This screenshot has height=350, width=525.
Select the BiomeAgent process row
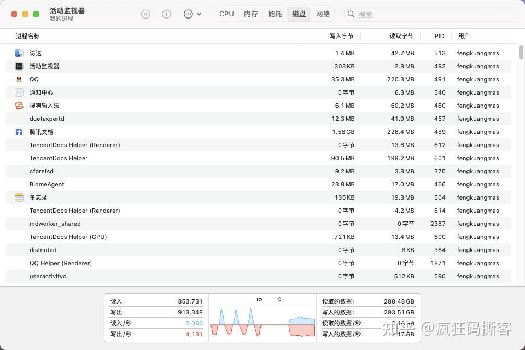coord(258,184)
